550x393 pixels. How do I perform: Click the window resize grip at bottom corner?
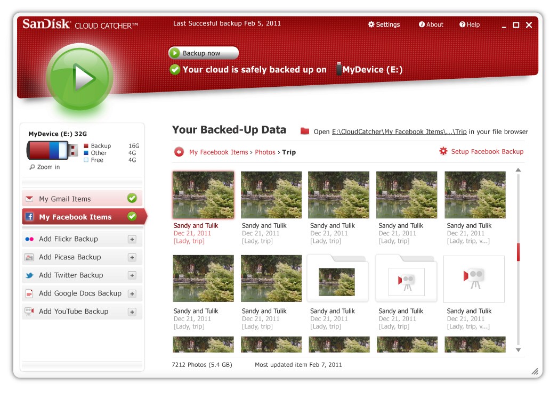click(535, 371)
